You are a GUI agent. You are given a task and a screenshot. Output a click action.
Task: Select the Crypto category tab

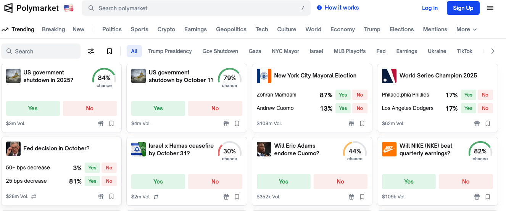(x=166, y=29)
